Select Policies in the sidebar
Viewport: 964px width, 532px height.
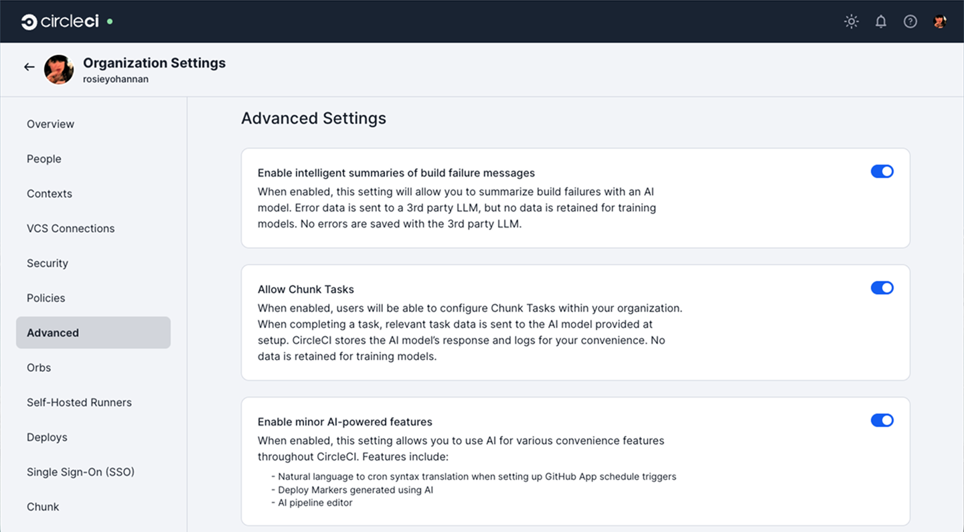46,298
